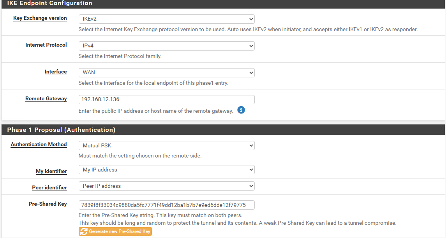
Task: Click into the Pre-Shared Key field
Action: (166, 205)
